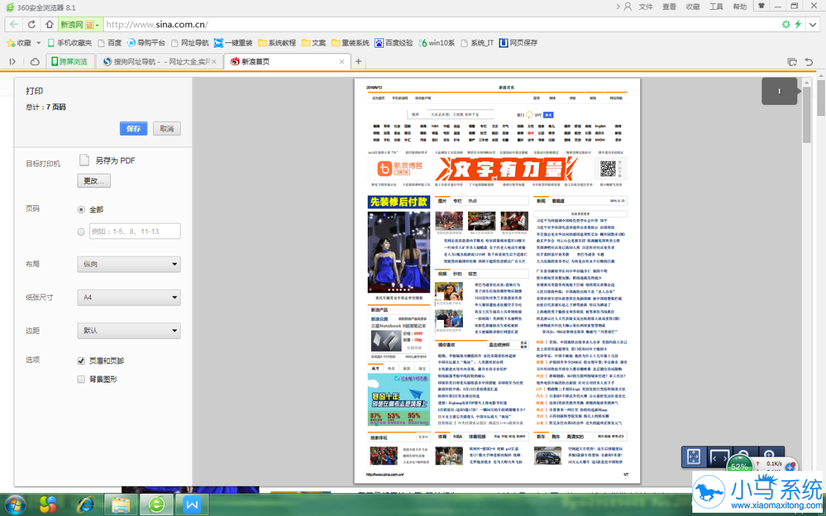Click the 保存 button in print panel
The width and height of the screenshot is (826, 516).
[134, 128]
